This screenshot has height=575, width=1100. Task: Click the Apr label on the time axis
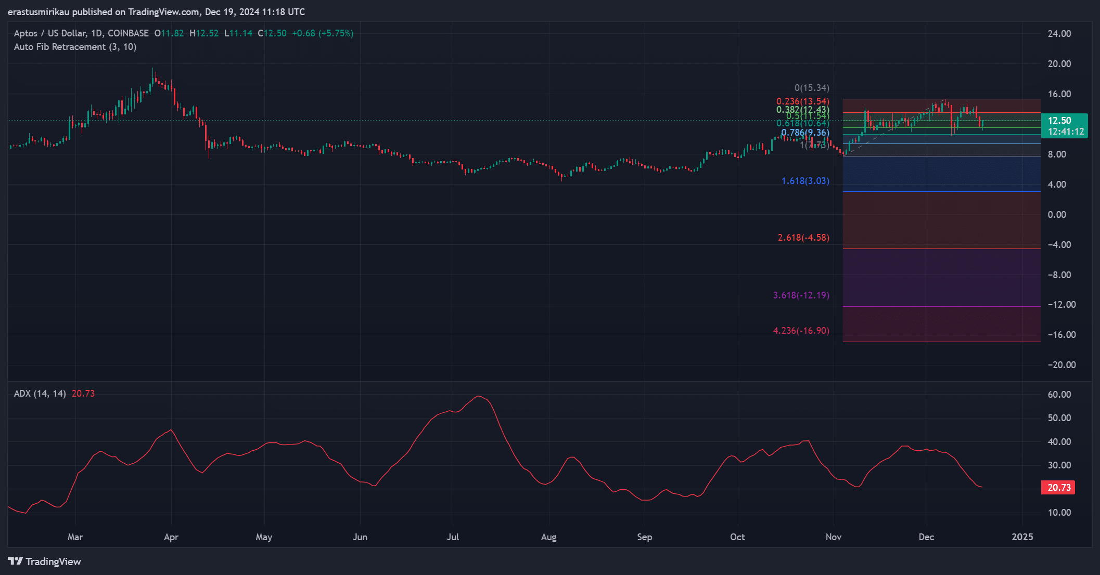coord(171,537)
